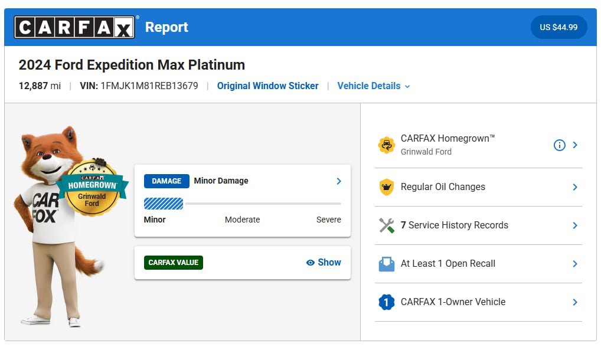Click At Least 1 Open Recall text
Image resolution: width=601 pixels, height=350 pixels.
tap(448, 263)
